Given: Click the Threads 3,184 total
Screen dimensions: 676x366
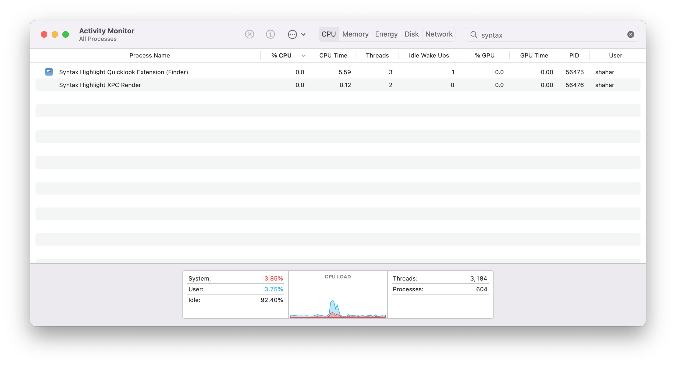Looking at the screenshot, I should (440, 278).
